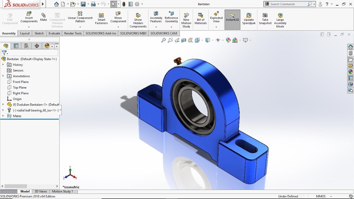The height and width of the screenshot is (199, 354).
Task: Open File Properties list icon
Action: (131, 4)
